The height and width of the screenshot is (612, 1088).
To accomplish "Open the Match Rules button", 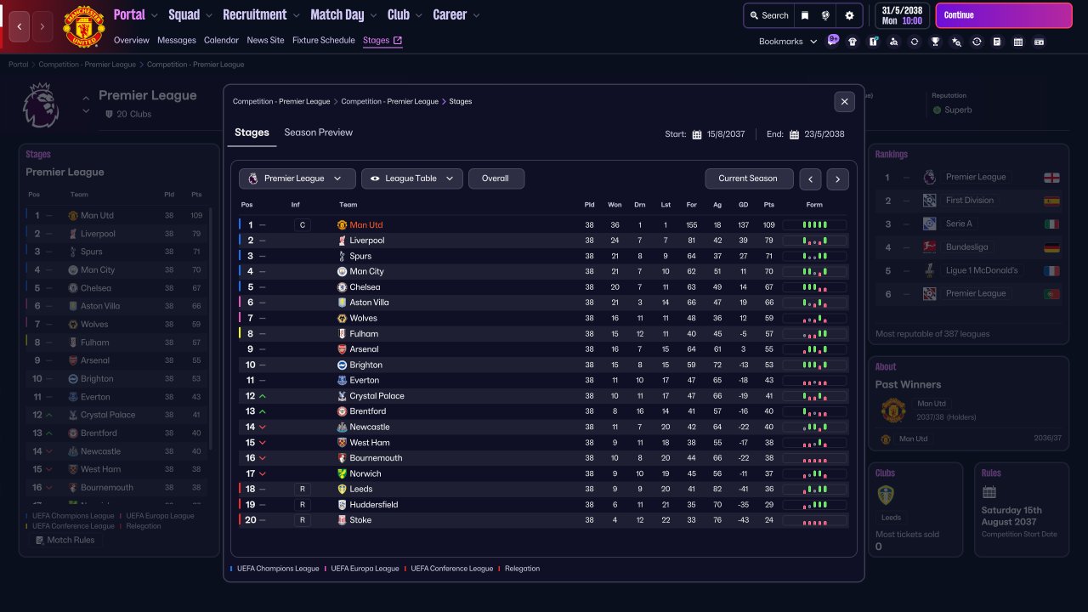I will [65, 540].
